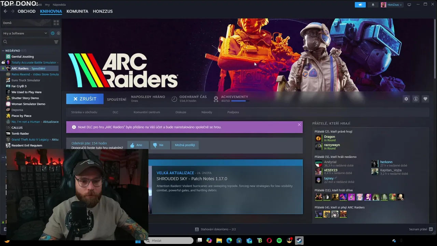Screen dimensions: 437x246
Task: Click Steam icon in taskbar
Action: 299,241
